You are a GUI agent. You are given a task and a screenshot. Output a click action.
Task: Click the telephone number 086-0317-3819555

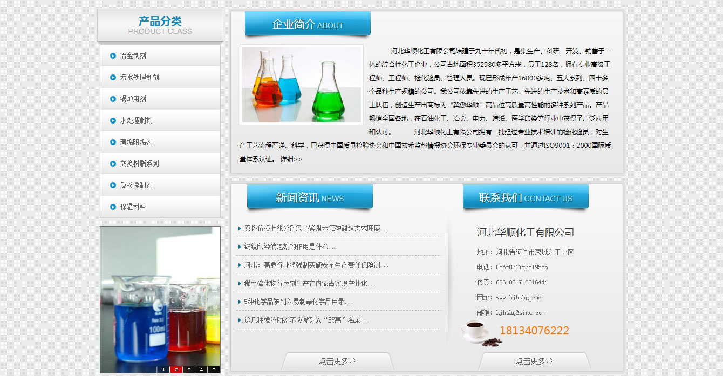click(522, 267)
